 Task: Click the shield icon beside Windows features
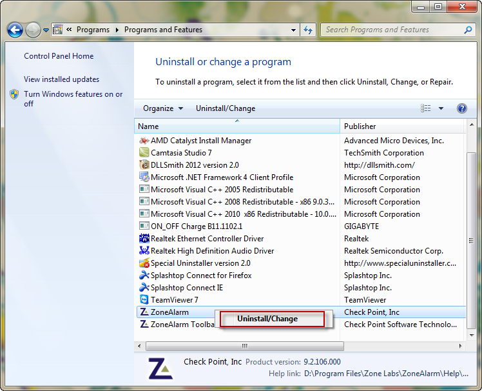14,94
